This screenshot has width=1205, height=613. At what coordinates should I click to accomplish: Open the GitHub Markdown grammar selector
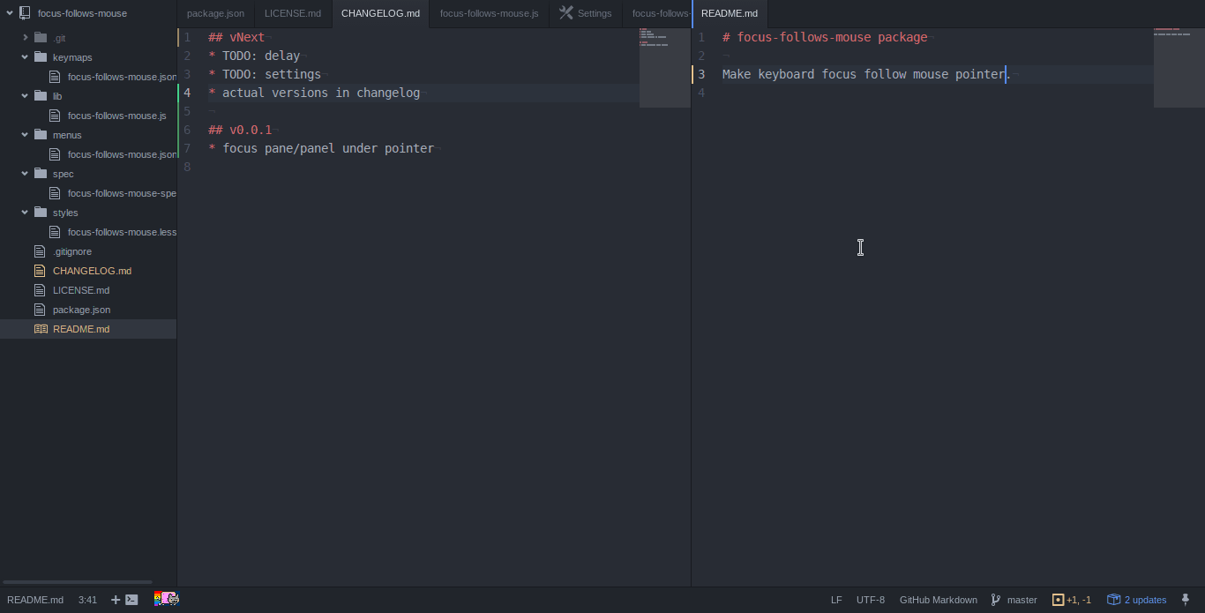[x=938, y=600]
